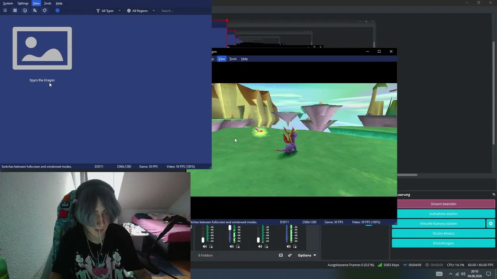The image size is (497, 279).
Task: Click the blue circle handle in emulator toolbar
Action: click(57, 10)
